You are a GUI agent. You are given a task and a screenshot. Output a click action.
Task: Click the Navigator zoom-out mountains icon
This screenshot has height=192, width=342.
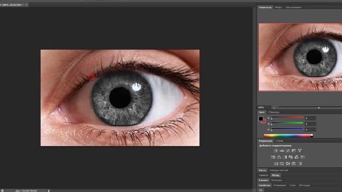pos(274,108)
